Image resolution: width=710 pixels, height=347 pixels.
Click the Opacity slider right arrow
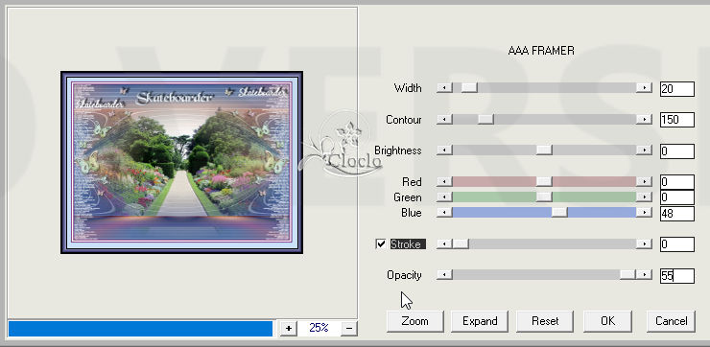pos(644,274)
